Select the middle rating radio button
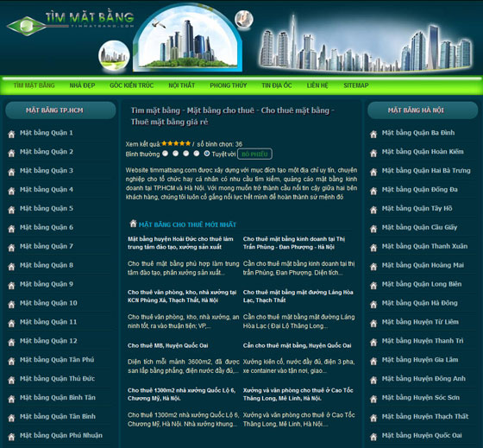This screenshot has width=483, height=448. coord(186,154)
